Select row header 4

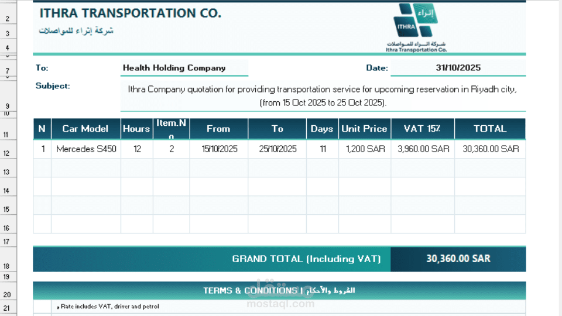[8, 46]
